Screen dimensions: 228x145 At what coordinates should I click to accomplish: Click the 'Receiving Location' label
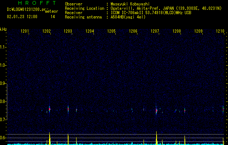[84, 8]
